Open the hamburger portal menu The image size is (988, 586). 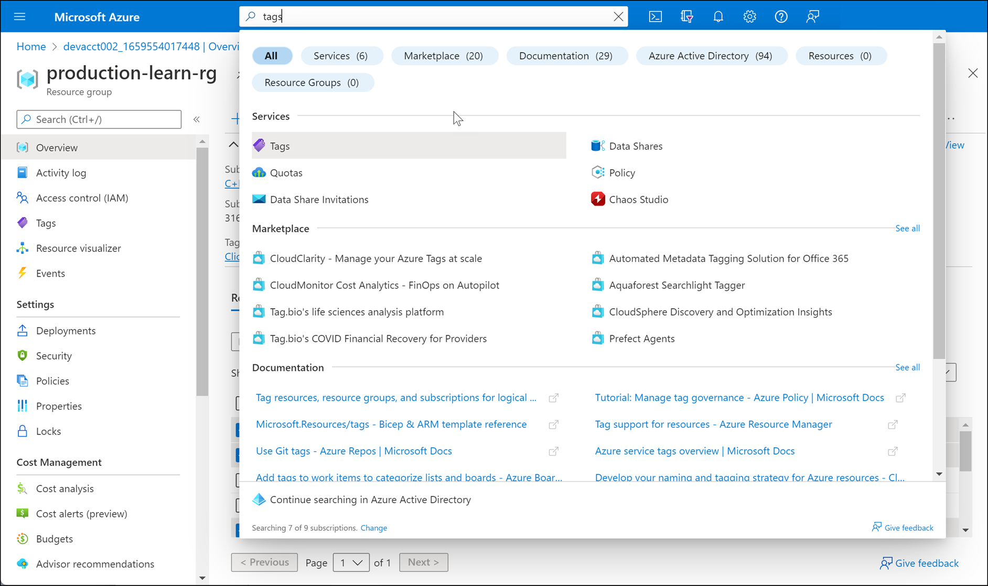[x=19, y=17]
